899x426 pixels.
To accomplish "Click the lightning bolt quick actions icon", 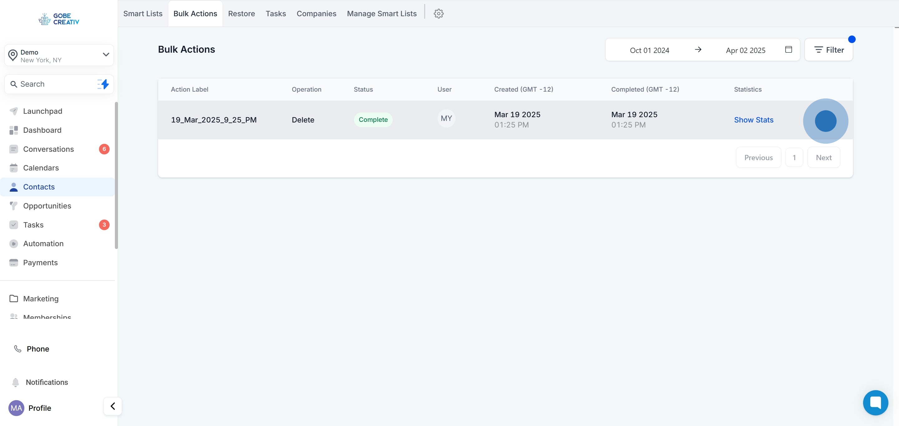I will click(103, 84).
